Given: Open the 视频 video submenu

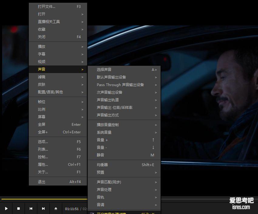Looking at the screenshot, I should 58,62.
